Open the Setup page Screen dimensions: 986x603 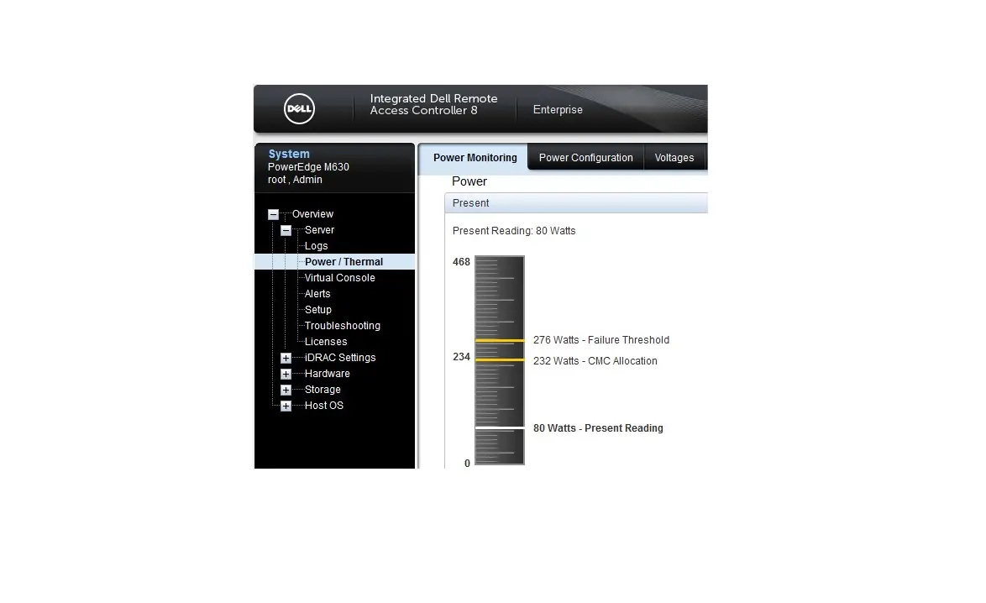pos(317,309)
